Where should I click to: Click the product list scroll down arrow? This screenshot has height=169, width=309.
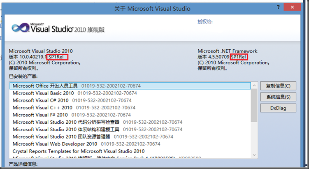254,155
